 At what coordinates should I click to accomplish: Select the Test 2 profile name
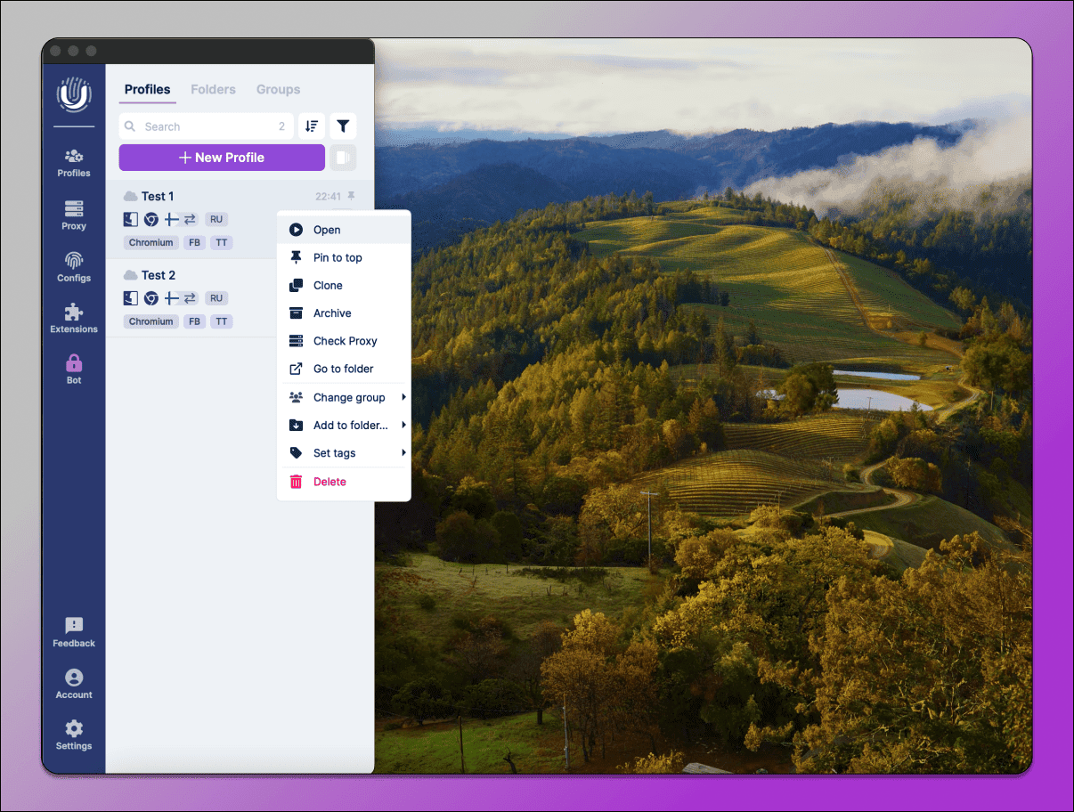coord(159,275)
